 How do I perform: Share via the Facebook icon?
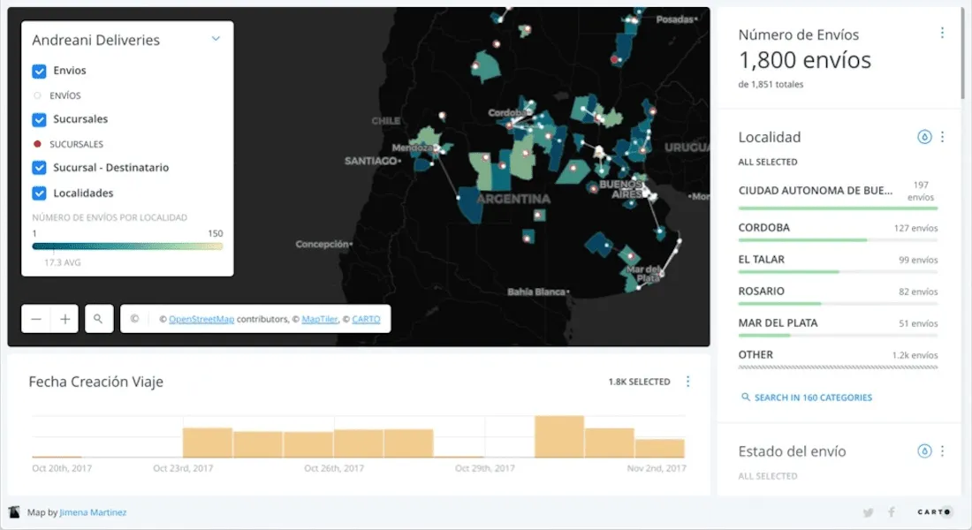point(891,512)
